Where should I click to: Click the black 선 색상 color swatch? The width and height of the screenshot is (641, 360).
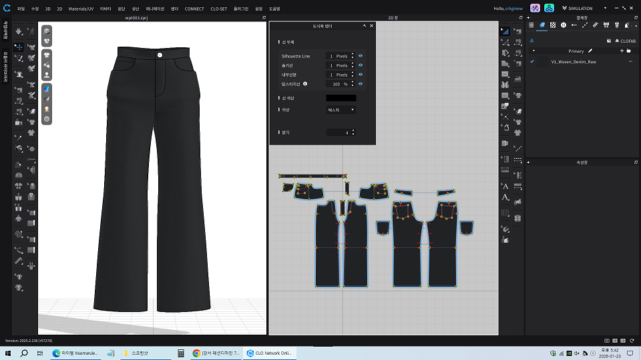coord(341,98)
